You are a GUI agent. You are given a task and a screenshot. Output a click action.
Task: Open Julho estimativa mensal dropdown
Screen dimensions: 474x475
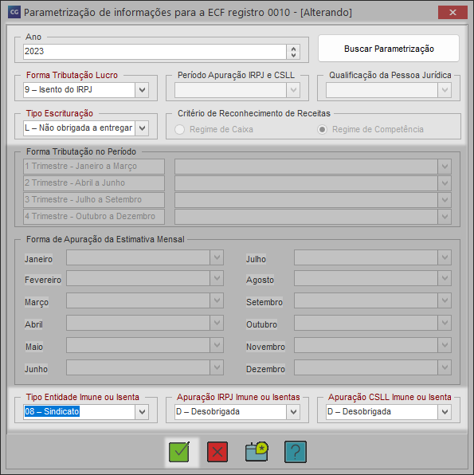(445, 257)
